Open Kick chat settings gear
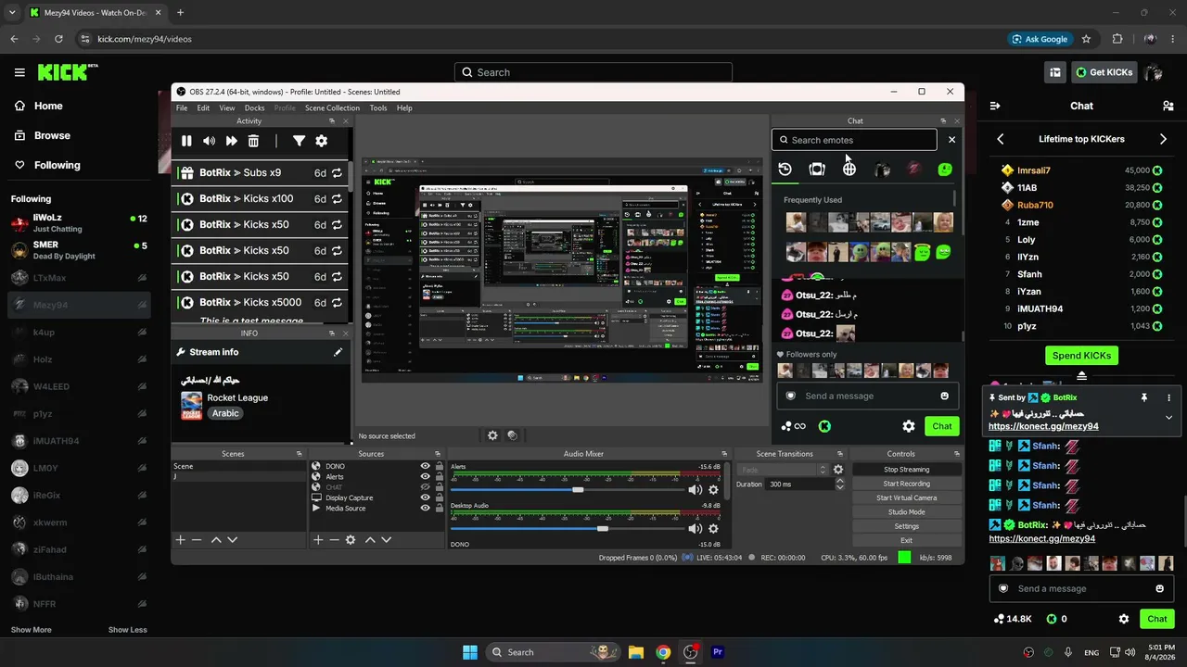Image resolution: width=1187 pixels, height=667 pixels. click(1124, 619)
